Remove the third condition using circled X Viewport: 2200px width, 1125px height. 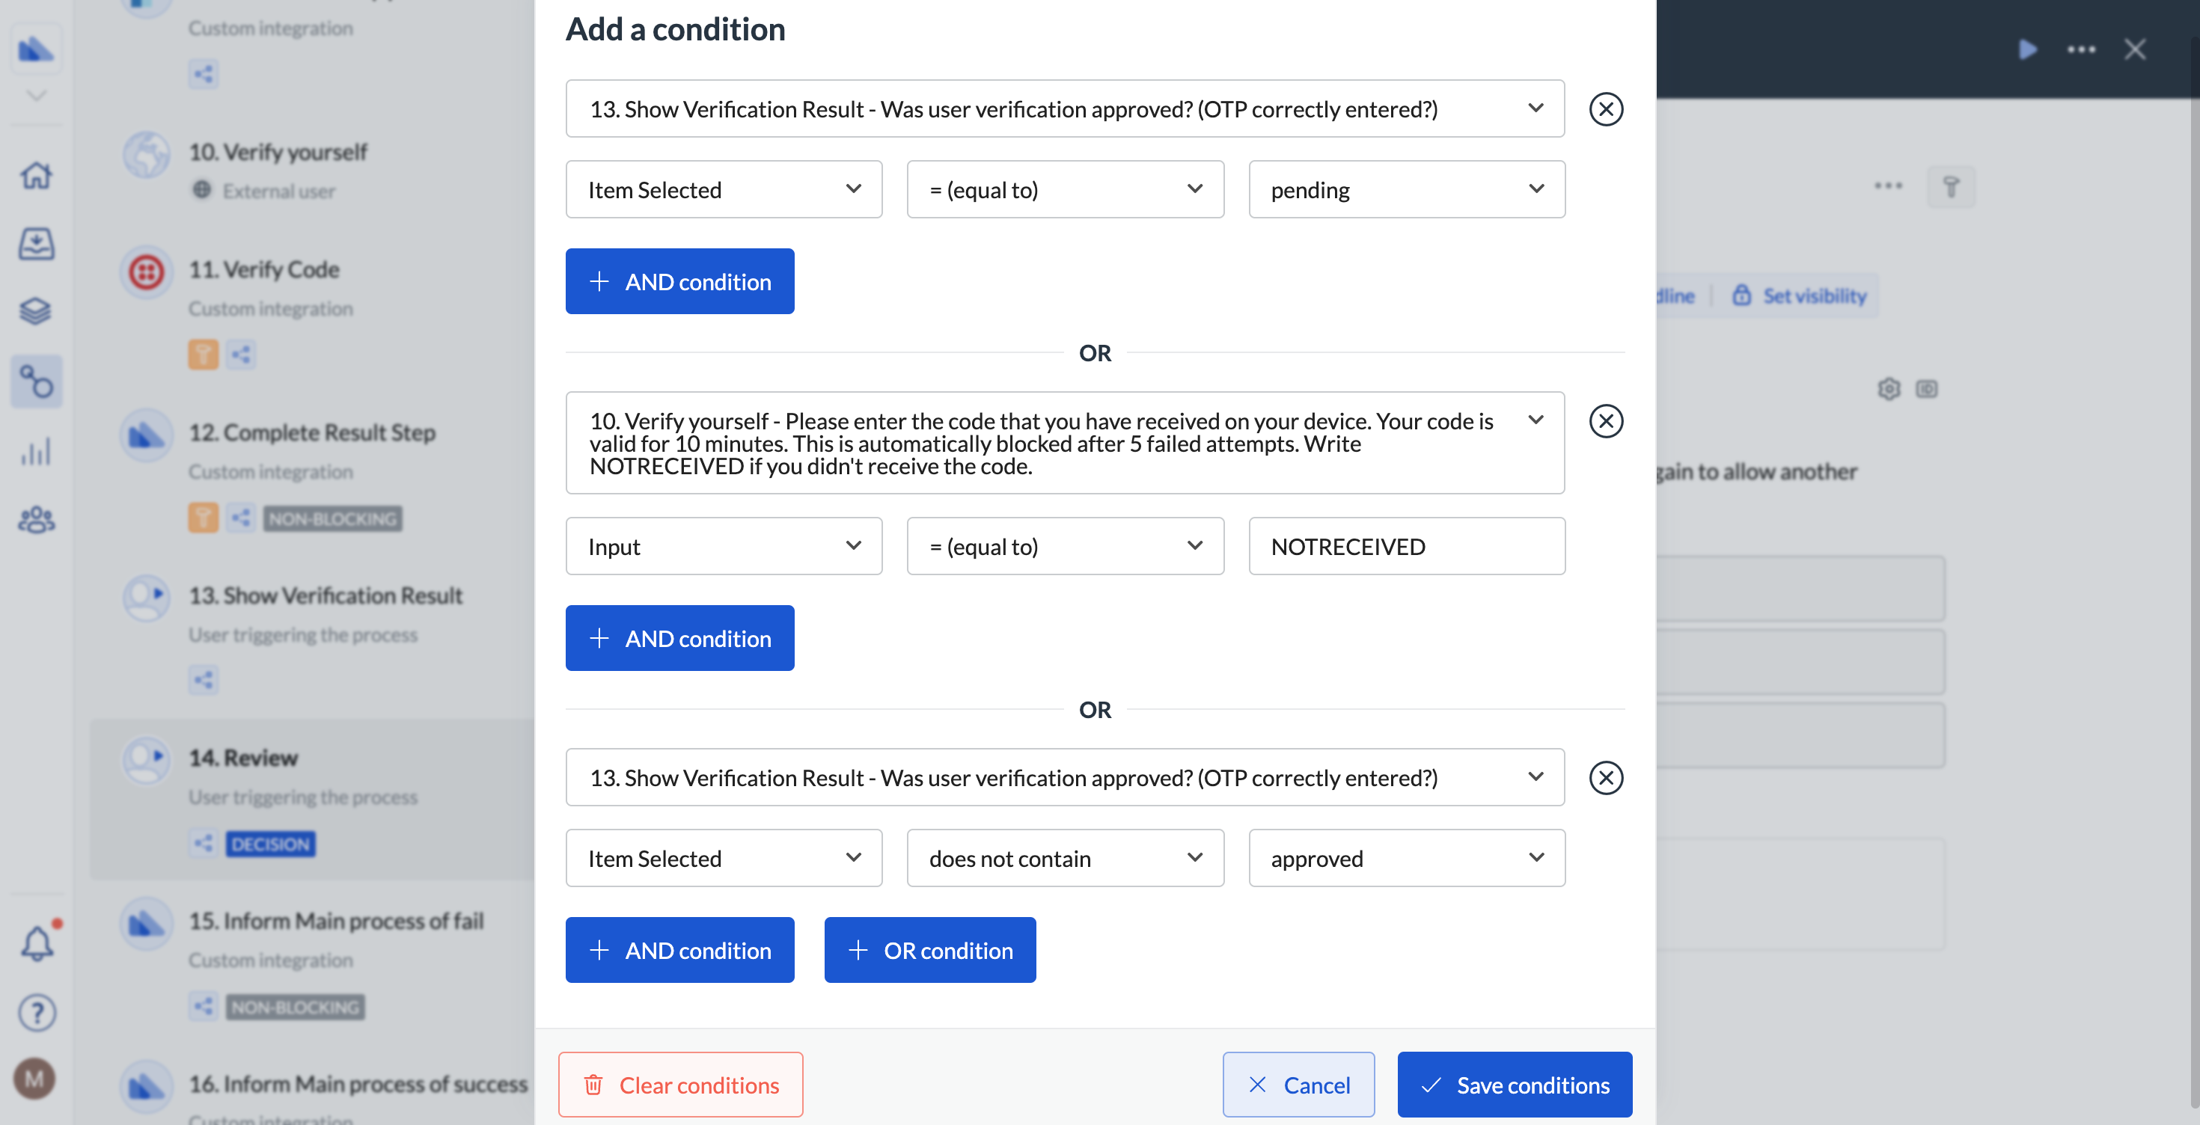[x=1606, y=778]
